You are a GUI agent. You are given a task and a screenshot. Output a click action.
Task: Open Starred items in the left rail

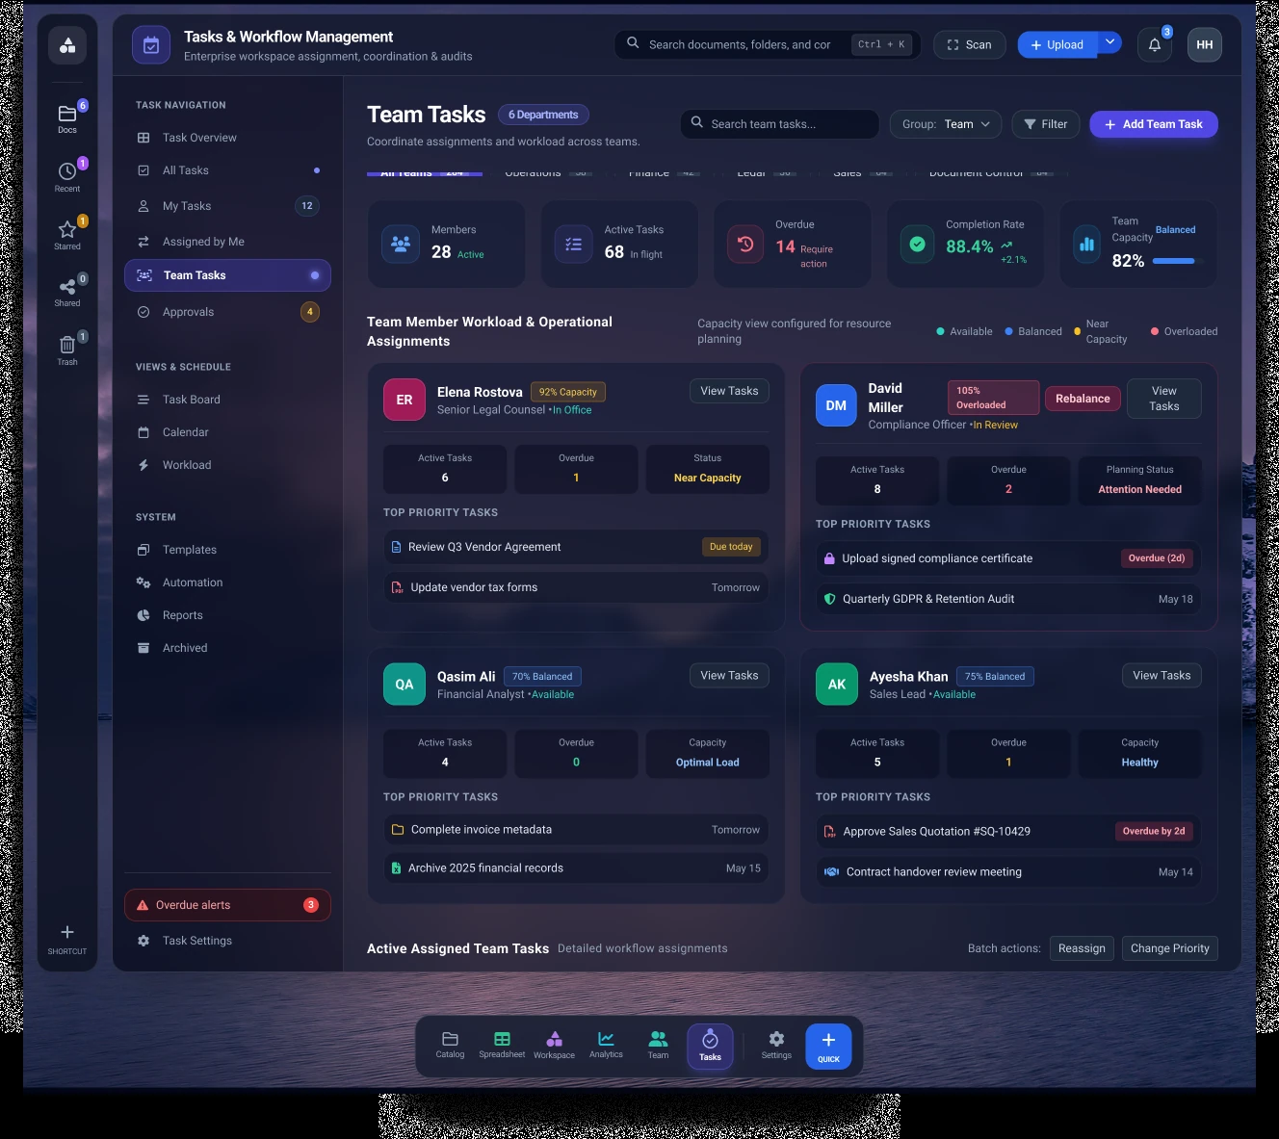67,234
